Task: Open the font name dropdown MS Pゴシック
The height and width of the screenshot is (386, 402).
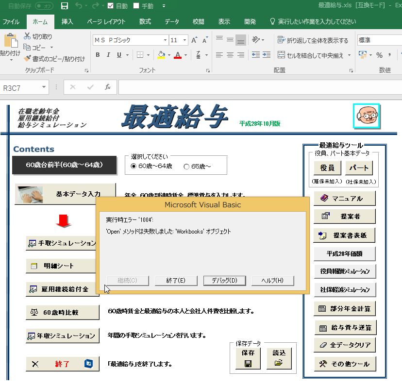Action: 165,40
